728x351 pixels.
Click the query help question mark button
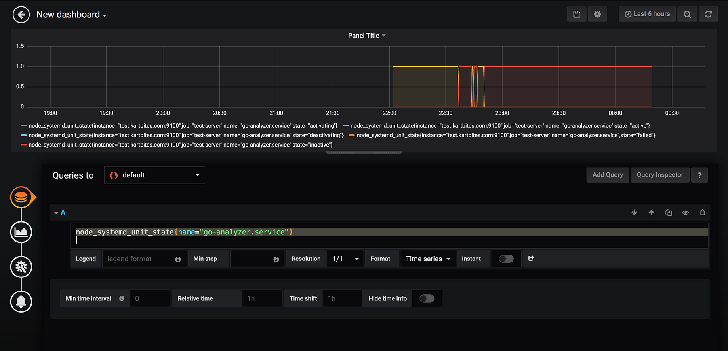(x=699, y=175)
